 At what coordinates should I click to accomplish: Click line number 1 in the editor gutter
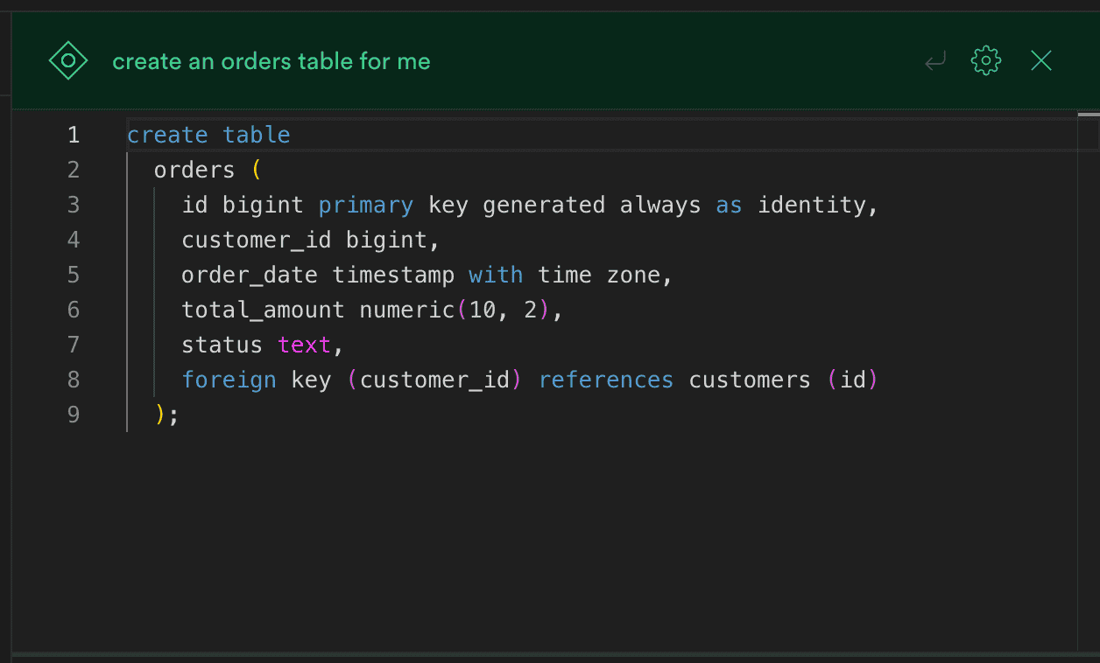[x=74, y=134]
